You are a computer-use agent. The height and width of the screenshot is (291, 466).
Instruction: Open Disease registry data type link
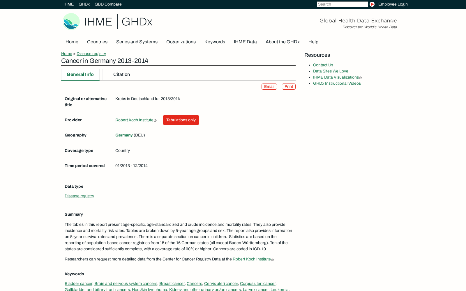point(79,196)
